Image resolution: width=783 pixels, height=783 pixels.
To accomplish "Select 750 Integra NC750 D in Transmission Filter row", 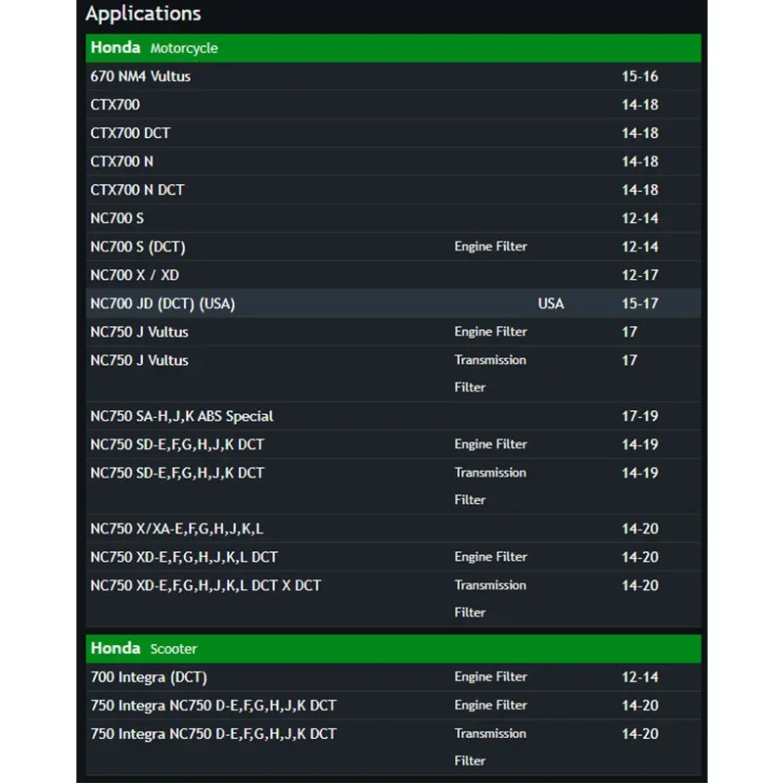I will tap(213, 735).
